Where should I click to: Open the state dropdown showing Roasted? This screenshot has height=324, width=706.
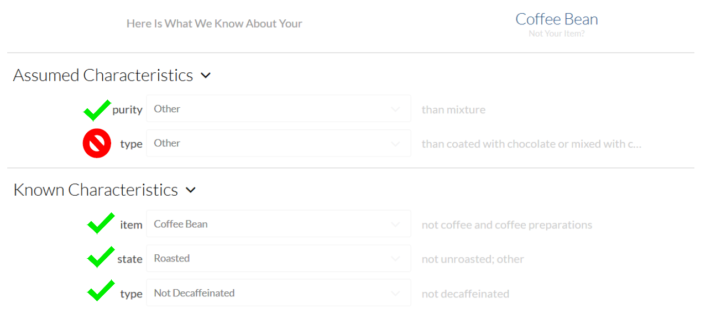pos(279,258)
